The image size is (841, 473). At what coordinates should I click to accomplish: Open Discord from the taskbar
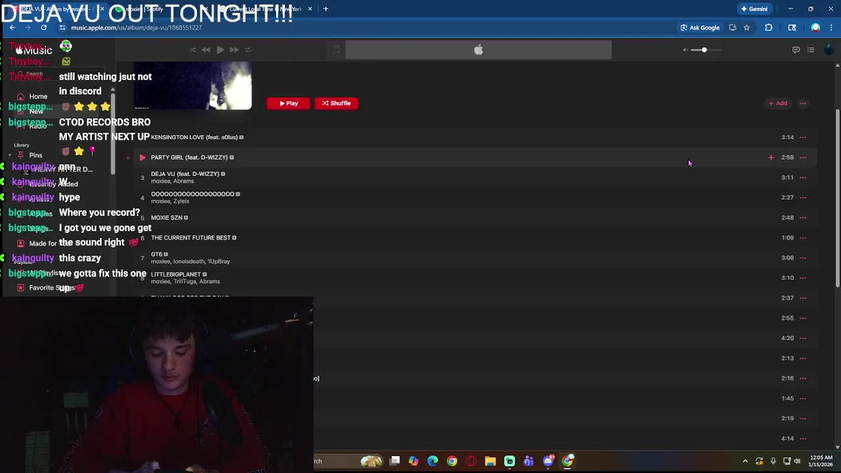[x=549, y=461]
